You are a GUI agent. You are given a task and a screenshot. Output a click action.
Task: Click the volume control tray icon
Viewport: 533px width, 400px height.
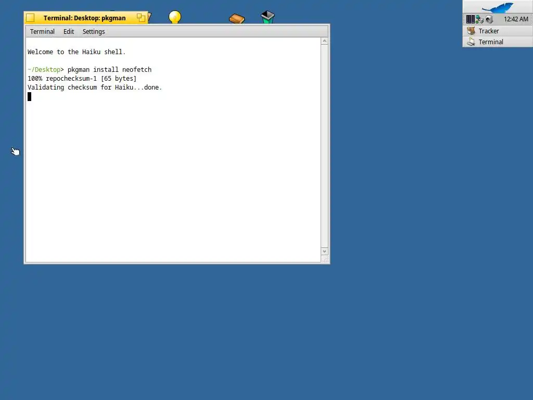[489, 19]
